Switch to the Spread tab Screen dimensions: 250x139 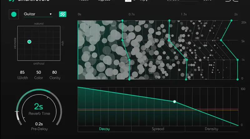tap(158, 129)
